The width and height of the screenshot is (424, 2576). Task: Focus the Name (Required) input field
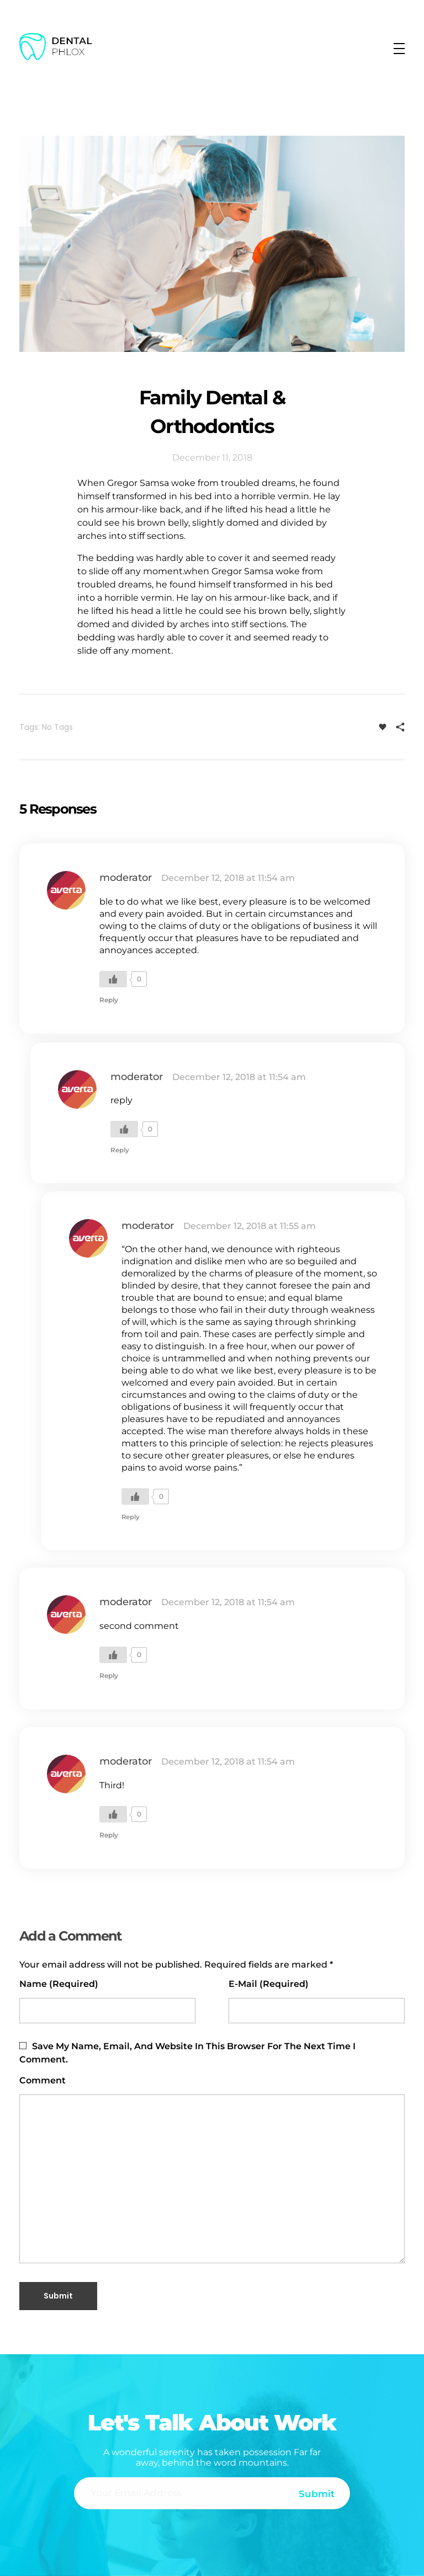point(107,2011)
